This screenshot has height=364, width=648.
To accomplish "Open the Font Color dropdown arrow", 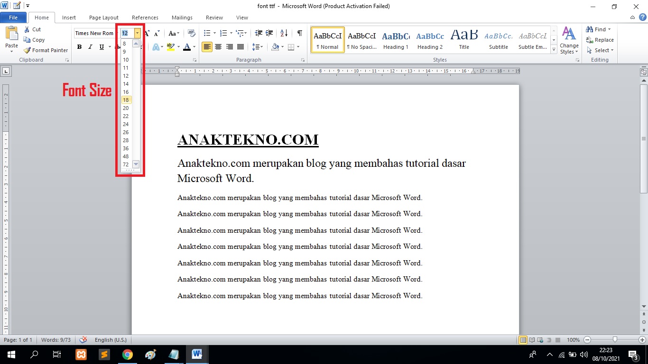I will click(x=194, y=47).
